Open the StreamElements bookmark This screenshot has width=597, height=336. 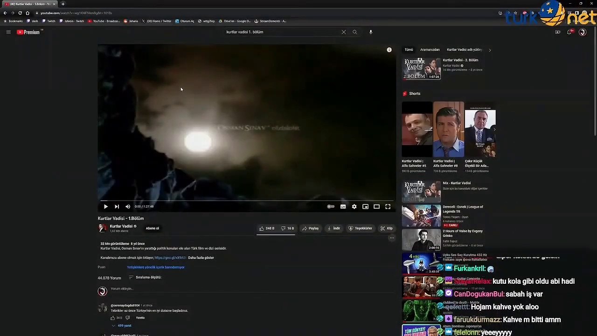[271, 21]
